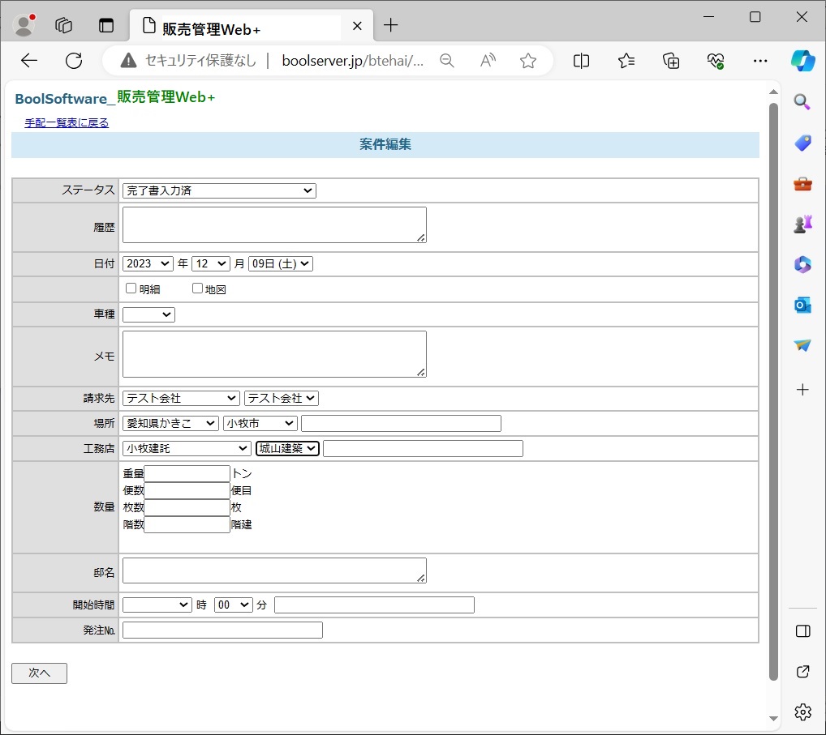Click the 発注No. input field
The width and height of the screenshot is (826, 735).
(x=222, y=630)
